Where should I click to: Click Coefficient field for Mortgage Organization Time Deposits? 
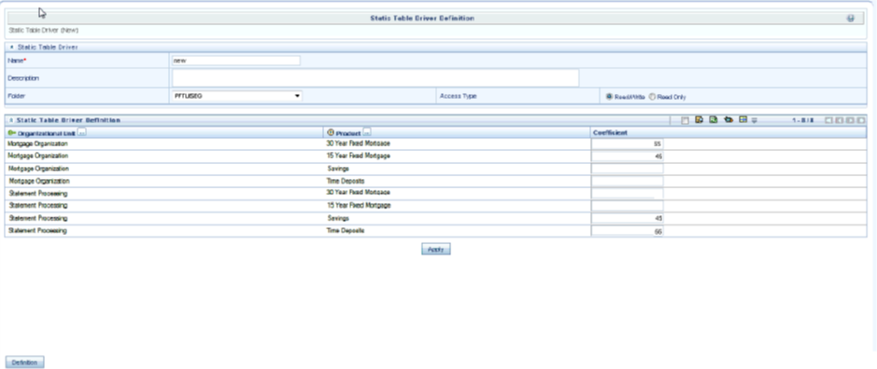pos(627,181)
